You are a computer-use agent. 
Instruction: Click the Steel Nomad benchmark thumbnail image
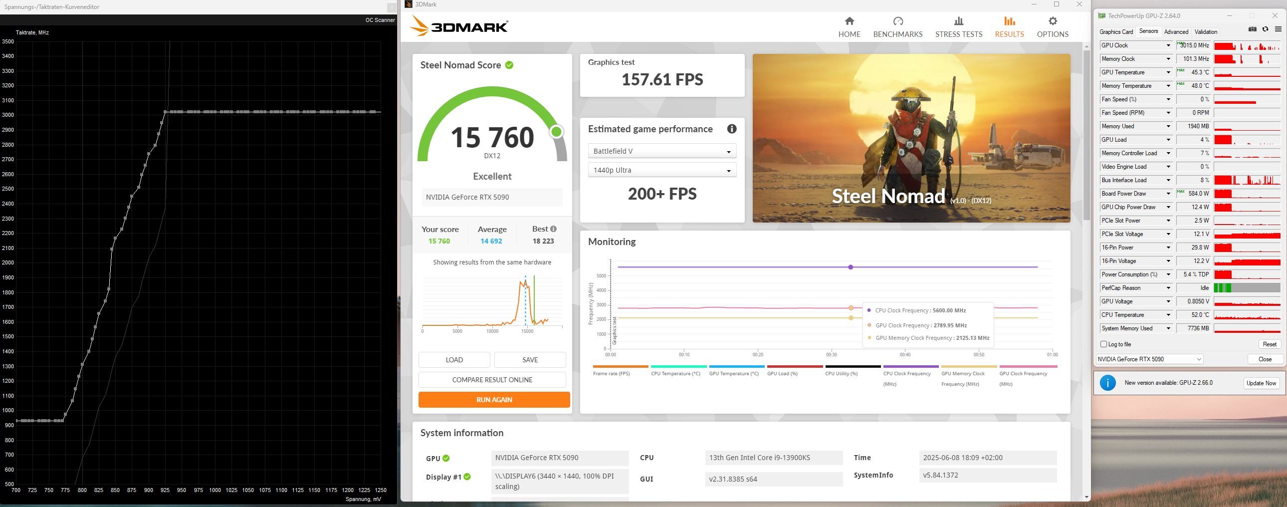coord(911,138)
